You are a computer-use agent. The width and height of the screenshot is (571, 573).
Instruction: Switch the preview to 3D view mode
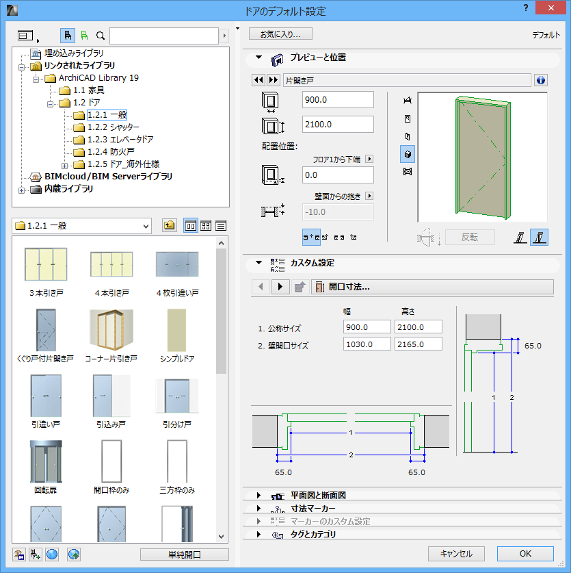click(408, 152)
